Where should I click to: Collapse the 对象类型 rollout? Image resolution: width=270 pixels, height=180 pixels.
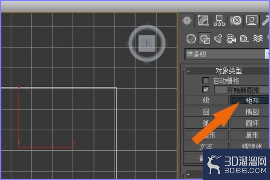pos(188,71)
